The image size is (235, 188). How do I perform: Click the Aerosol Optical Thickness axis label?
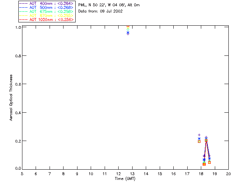[11, 98]
